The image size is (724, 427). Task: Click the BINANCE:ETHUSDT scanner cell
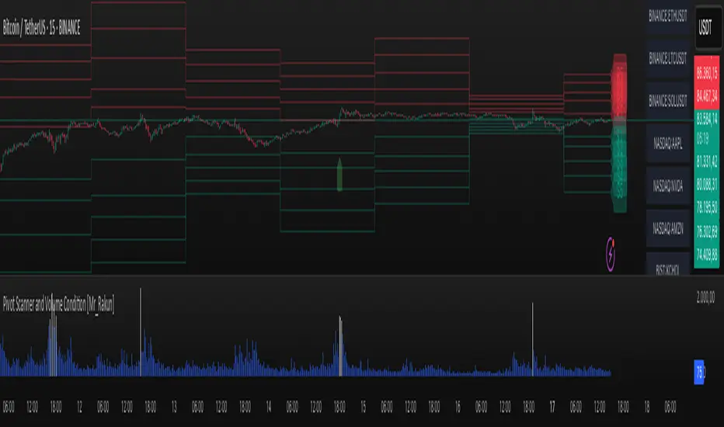click(667, 16)
